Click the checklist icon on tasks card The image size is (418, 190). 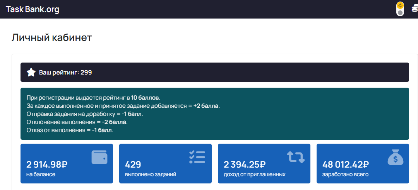[x=197, y=157]
